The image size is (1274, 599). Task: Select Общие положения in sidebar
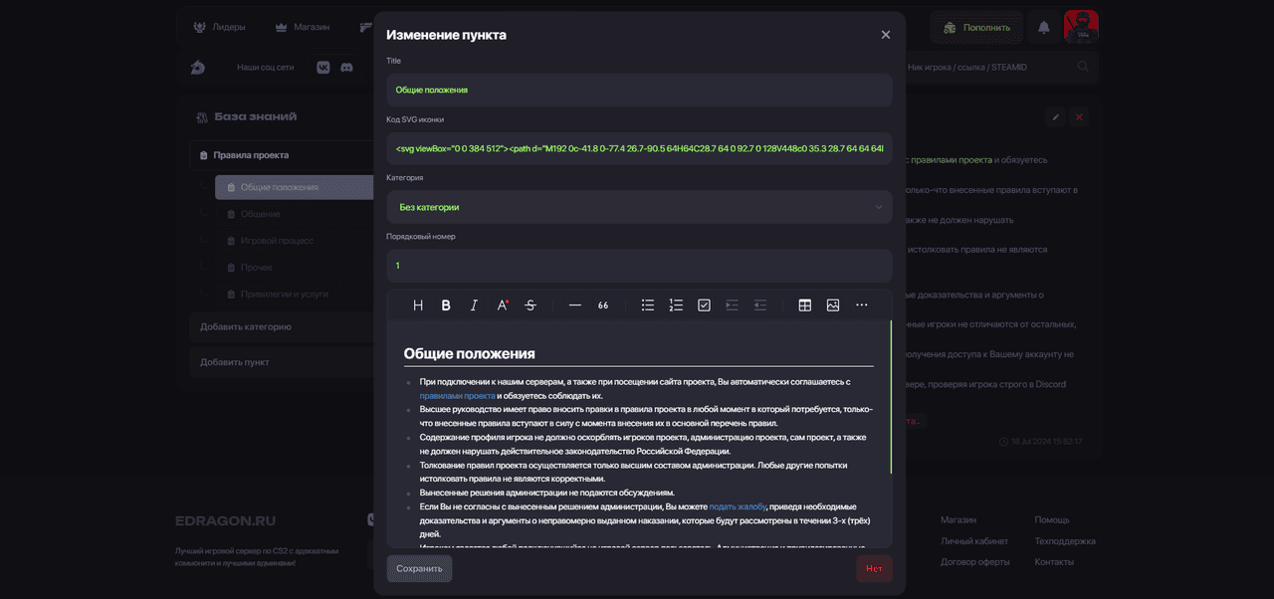pos(295,187)
